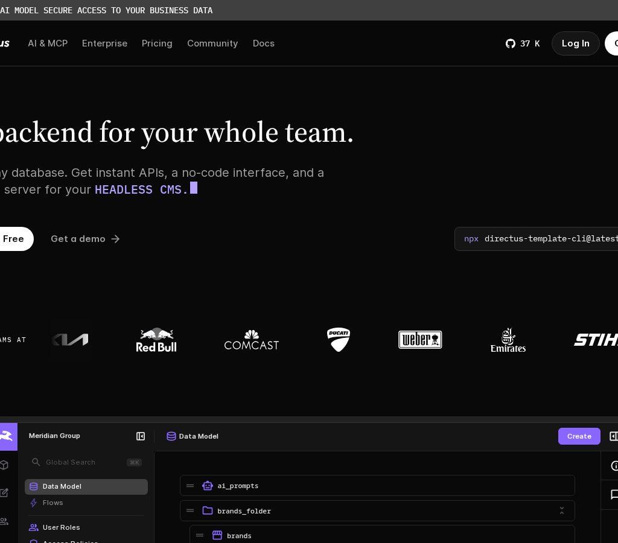Screen dimensions: 618x543
Task: Click the purple Create button
Action: (x=579, y=436)
